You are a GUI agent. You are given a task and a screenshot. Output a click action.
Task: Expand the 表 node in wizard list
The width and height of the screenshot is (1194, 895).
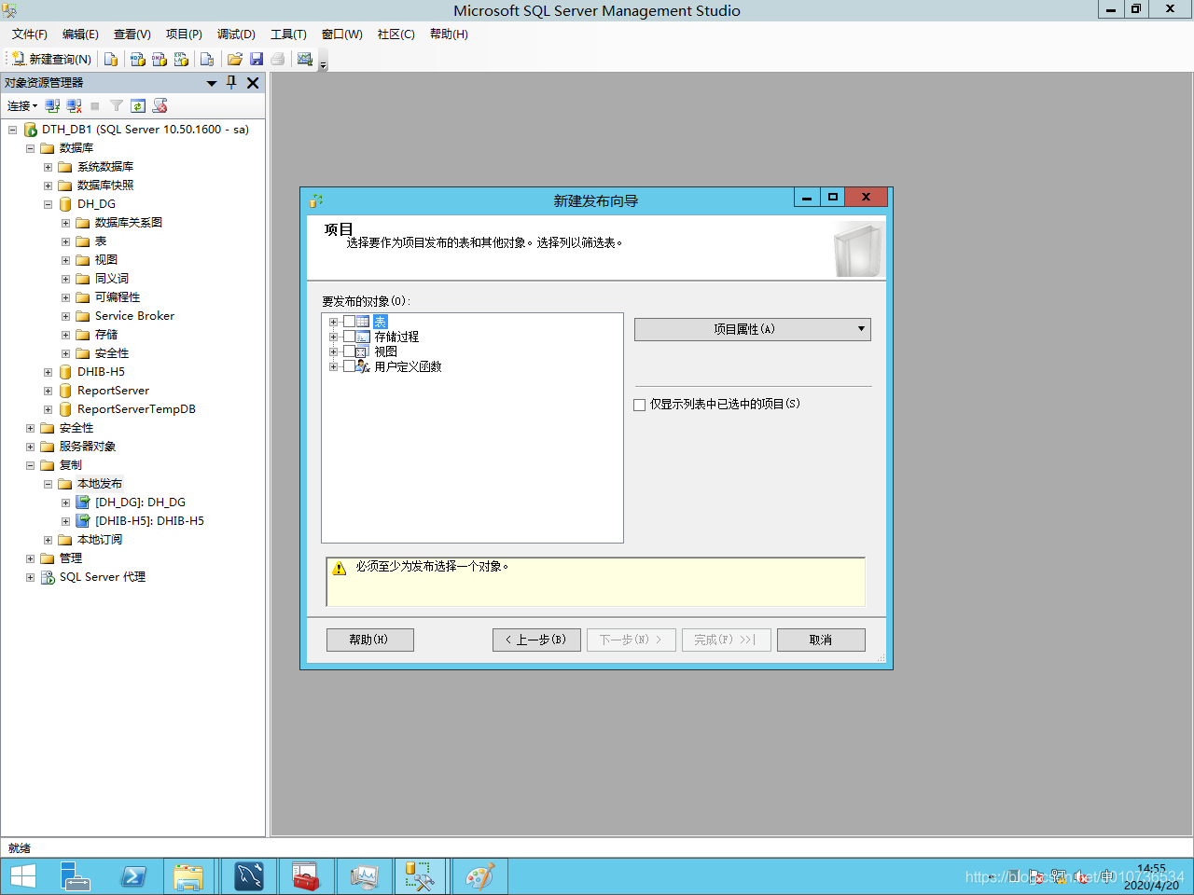click(333, 322)
